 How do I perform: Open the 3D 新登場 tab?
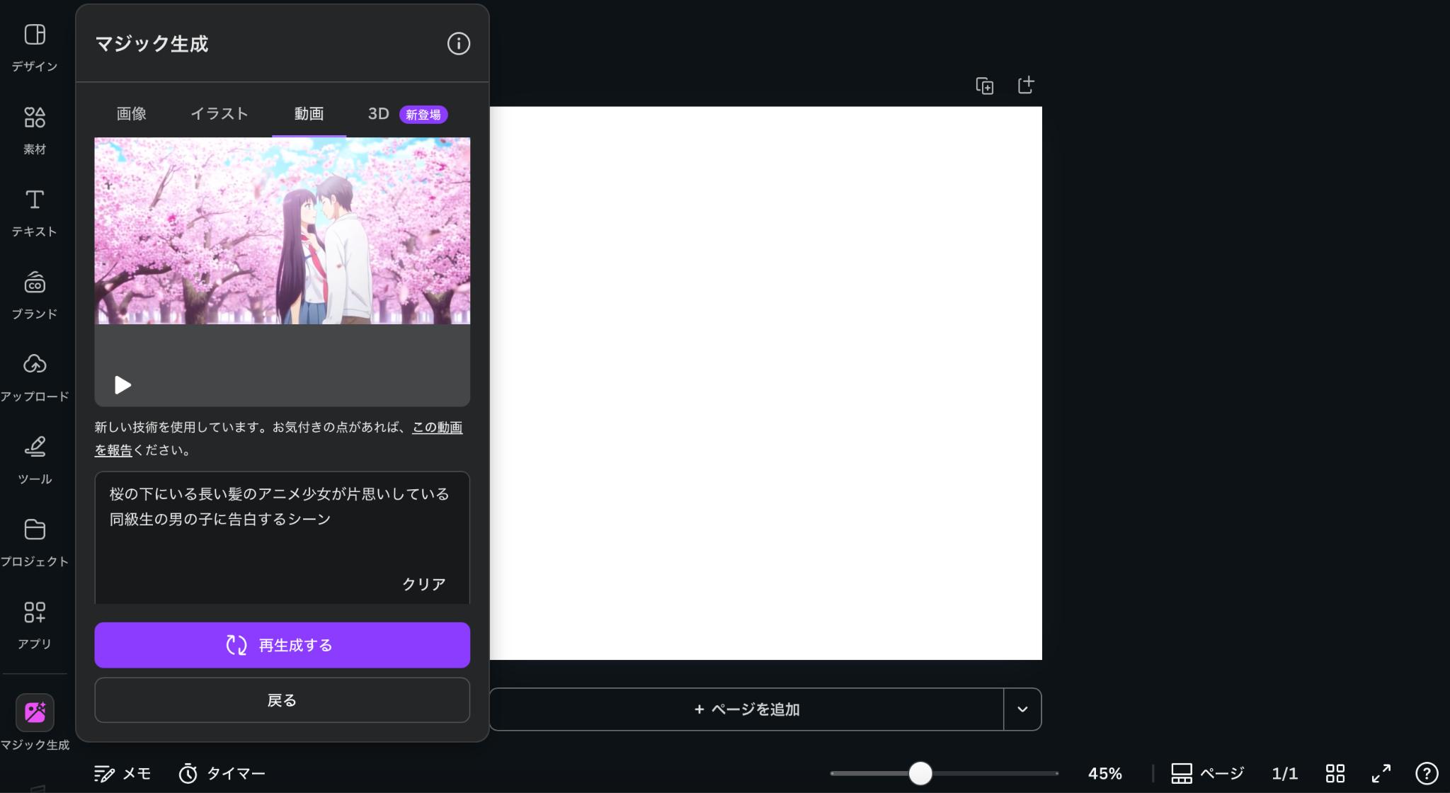[377, 113]
